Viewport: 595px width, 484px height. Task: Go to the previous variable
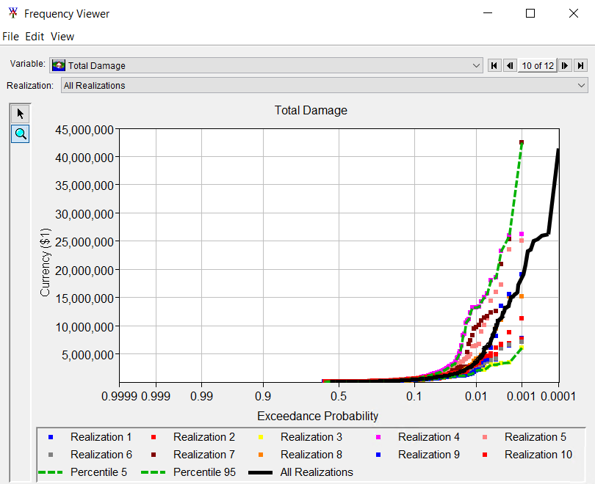[509, 66]
